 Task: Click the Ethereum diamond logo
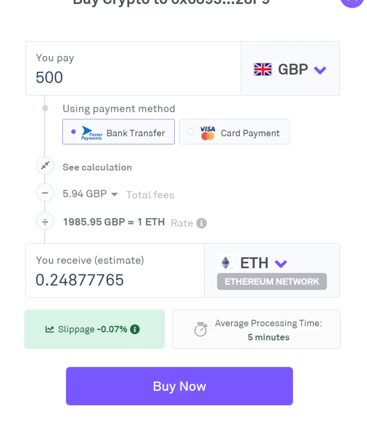coord(226,263)
